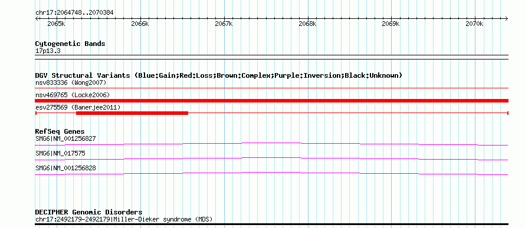525x228 pixels.
Task: Select the RefSeq Genes track title
Action: [x=60, y=131]
